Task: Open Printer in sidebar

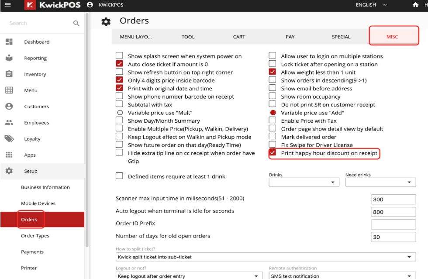Action: point(29,268)
